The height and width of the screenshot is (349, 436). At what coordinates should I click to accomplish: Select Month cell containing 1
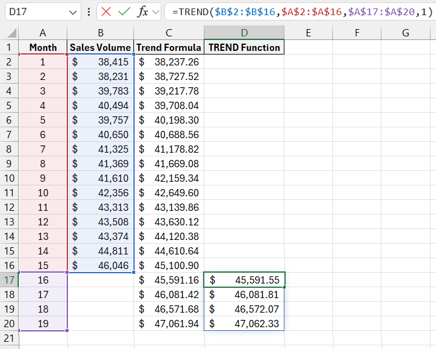(x=43, y=62)
